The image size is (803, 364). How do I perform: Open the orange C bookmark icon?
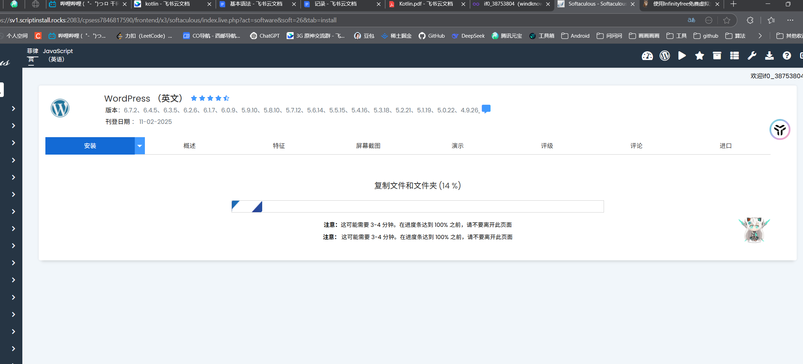click(x=38, y=36)
